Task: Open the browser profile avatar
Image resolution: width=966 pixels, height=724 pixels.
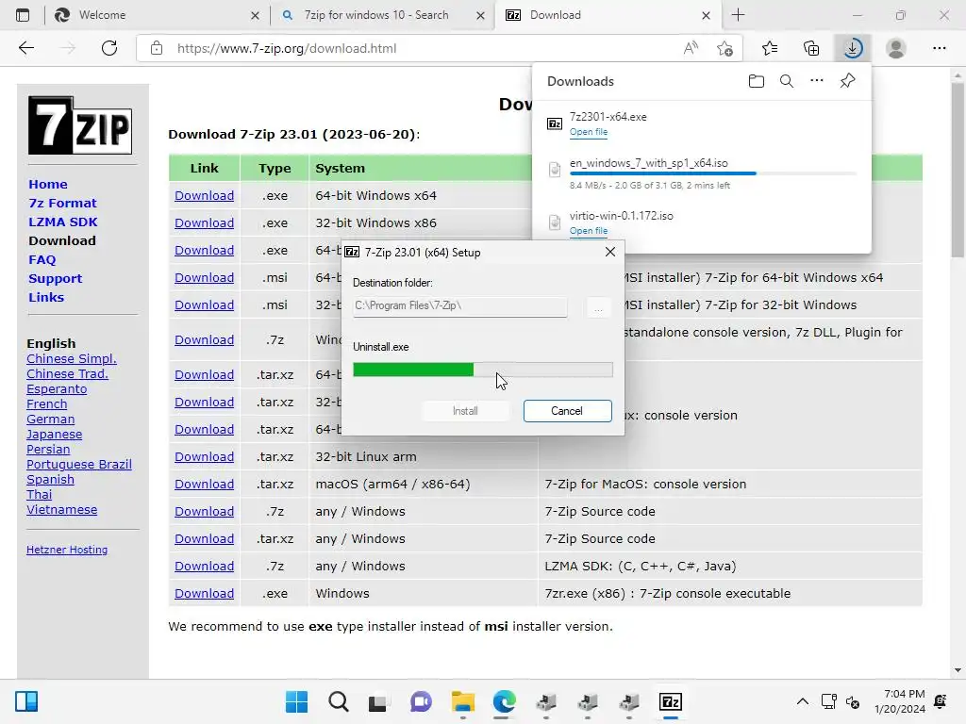Action: tap(896, 48)
